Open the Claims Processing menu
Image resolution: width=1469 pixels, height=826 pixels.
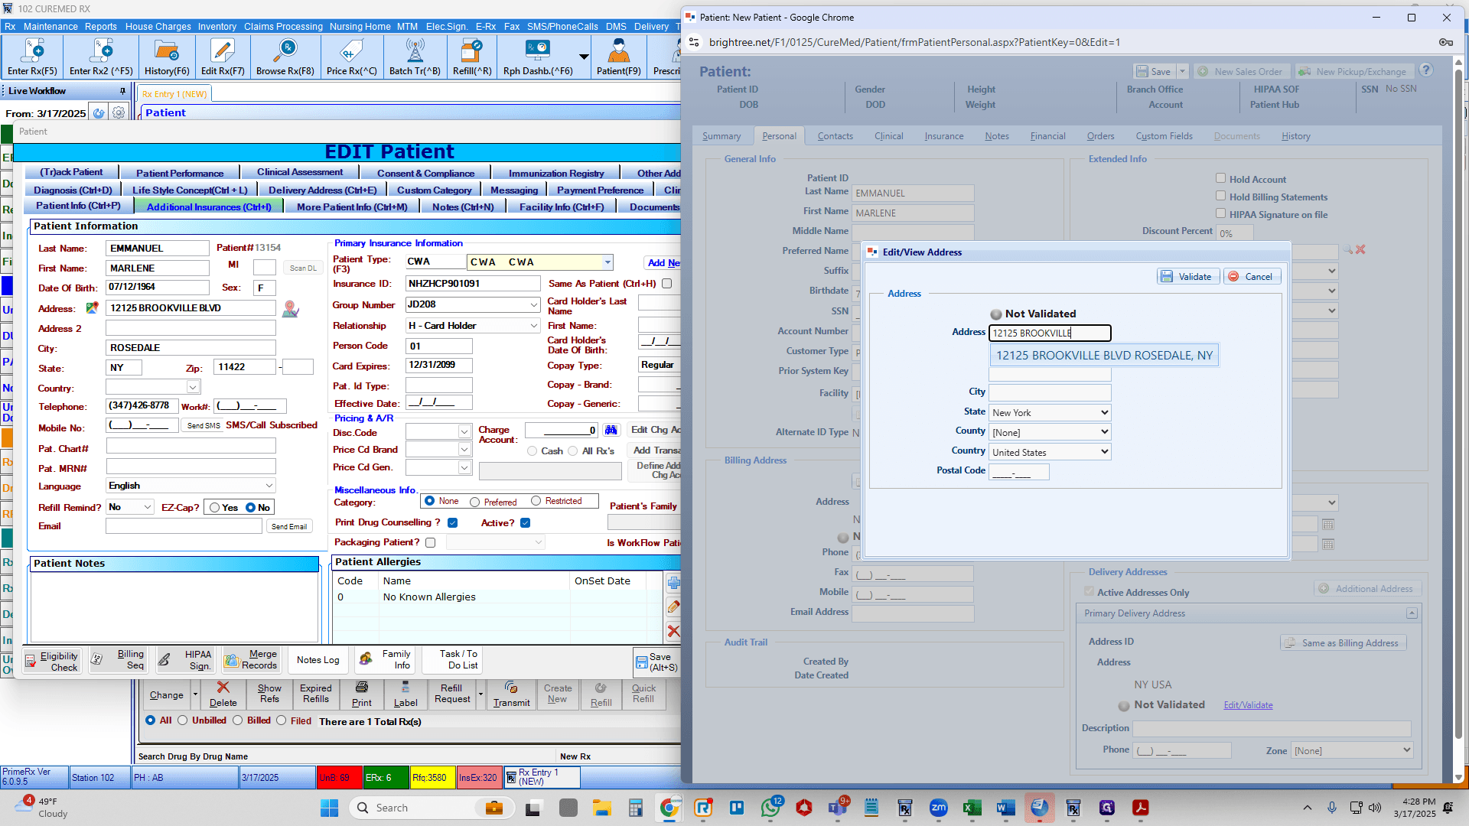[283, 27]
